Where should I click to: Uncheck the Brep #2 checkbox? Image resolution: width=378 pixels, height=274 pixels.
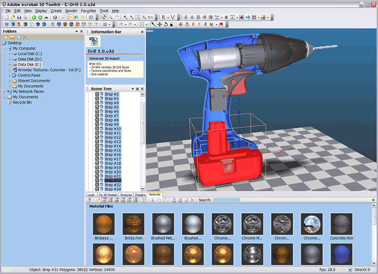point(97,94)
